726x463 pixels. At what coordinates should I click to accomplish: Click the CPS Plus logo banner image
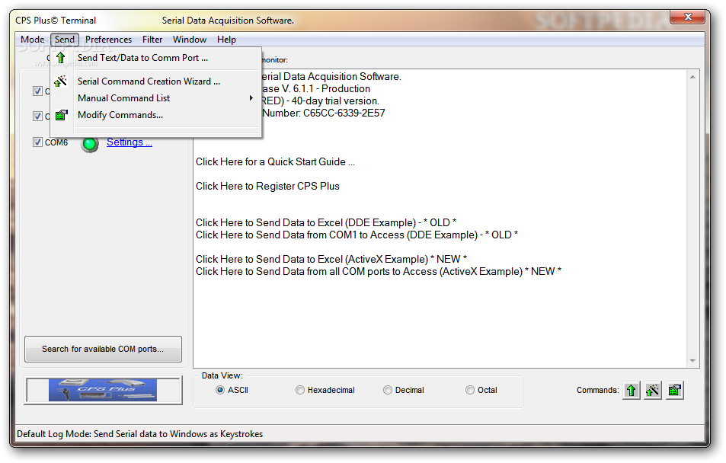[103, 391]
